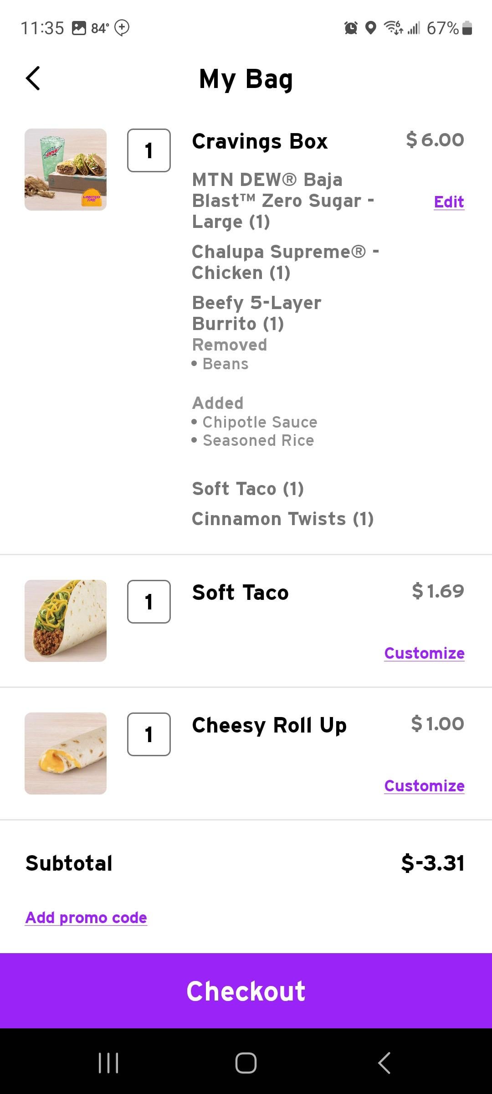This screenshot has width=492, height=1094.
Task: Open the Cravings Box quantity selector
Action: point(149,150)
